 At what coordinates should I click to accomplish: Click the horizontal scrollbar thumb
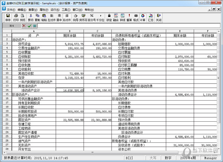(x=93, y=152)
